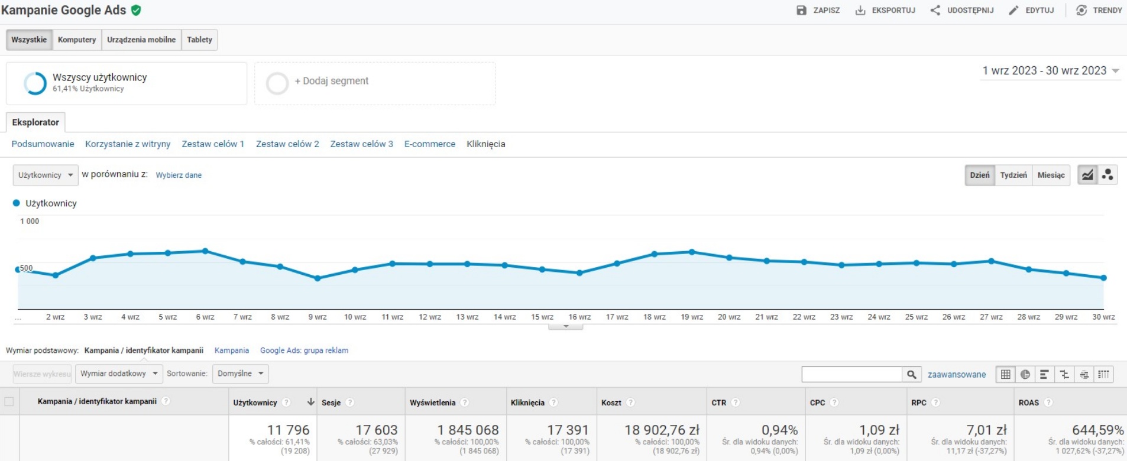Select the Urządzenia mobilne device tab
Viewport: 1127px width, 461px height.
click(141, 40)
